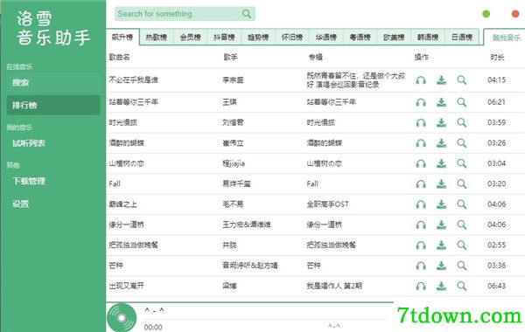Click album 我是唱作人 第2期
Screen dimensions: 525x332
(x=334, y=286)
